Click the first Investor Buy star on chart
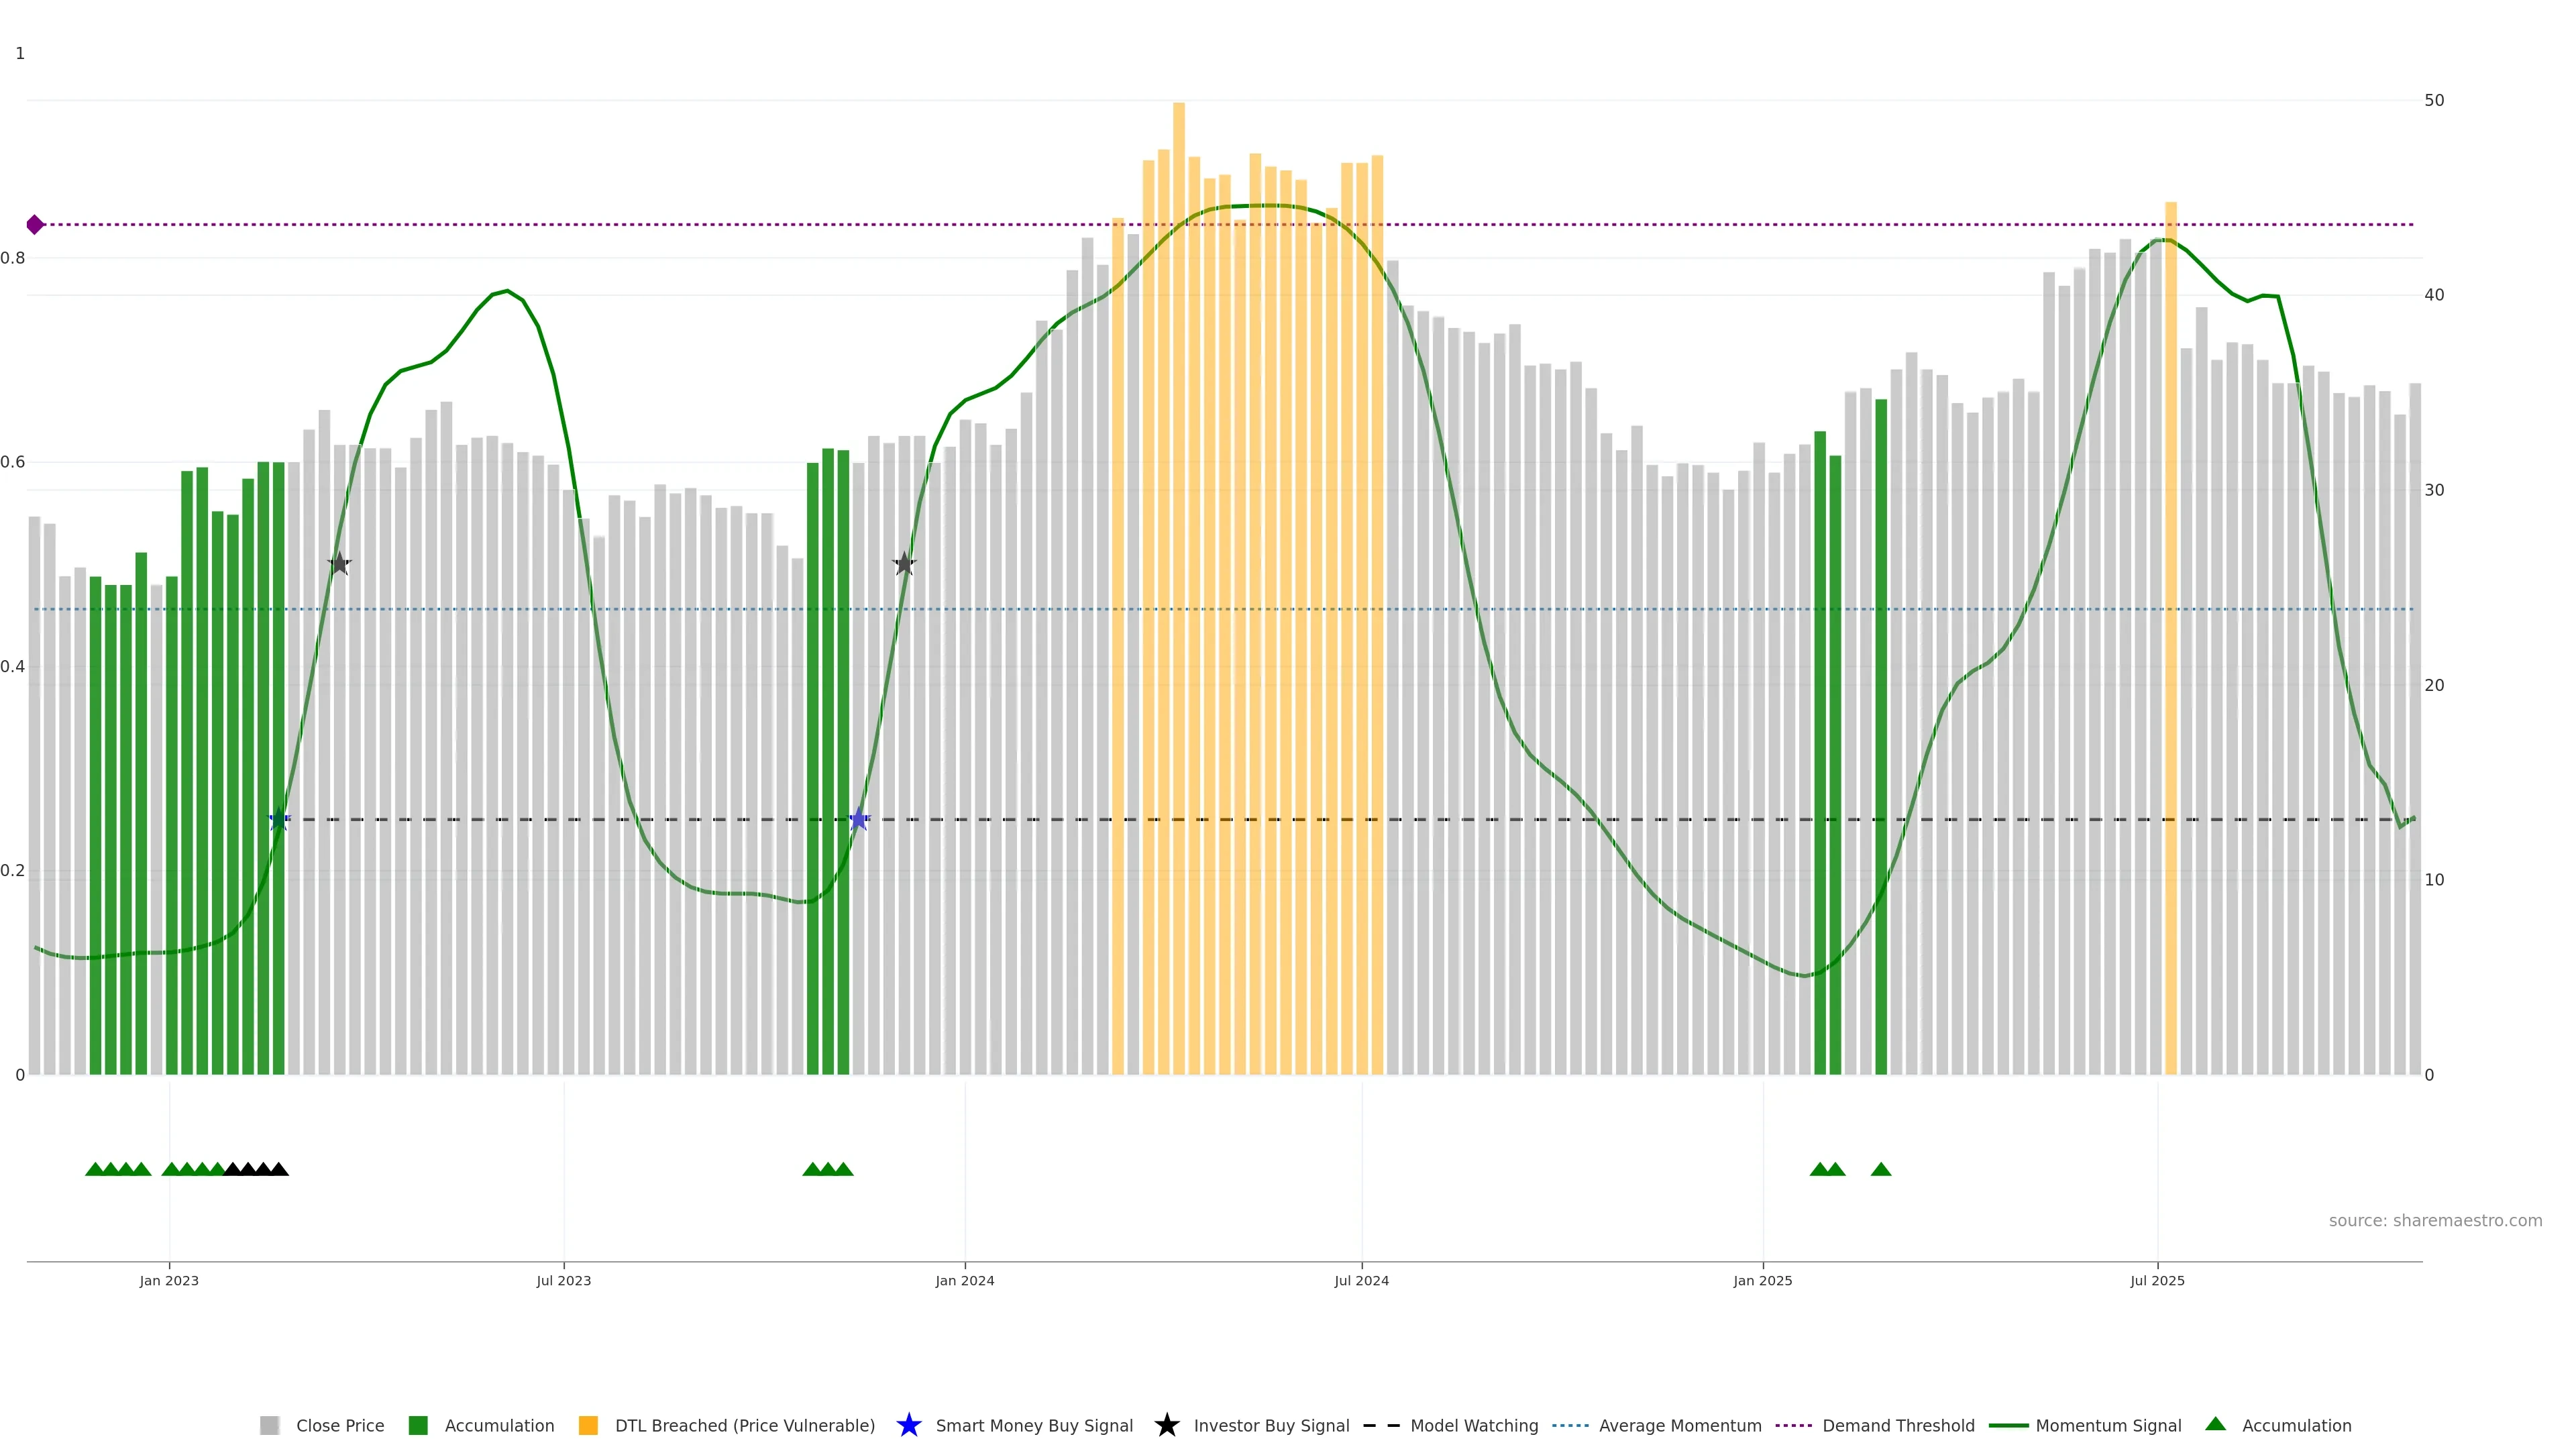The height and width of the screenshot is (1449, 2576). pos(339,564)
